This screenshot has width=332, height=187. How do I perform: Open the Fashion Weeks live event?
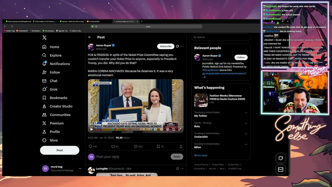click(x=221, y=100)
